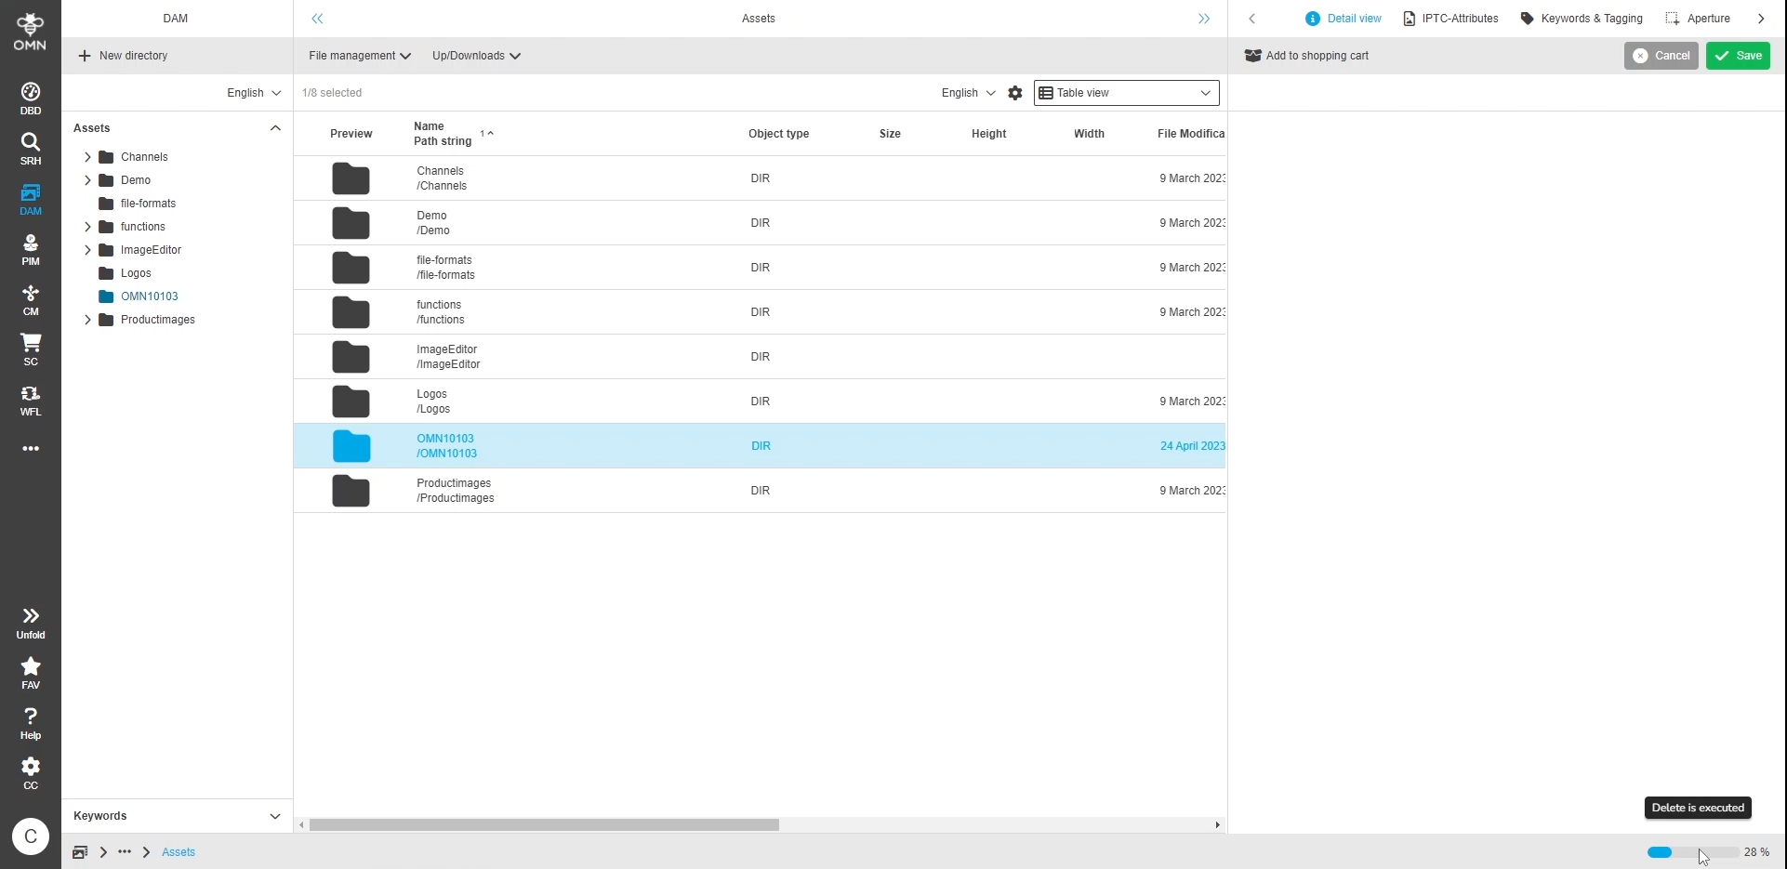
Task: Click Add to shopping cart
Action: tap(1307, 56)
